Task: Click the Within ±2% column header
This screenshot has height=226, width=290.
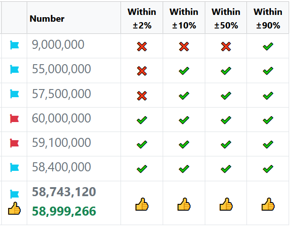Action: 142,19
